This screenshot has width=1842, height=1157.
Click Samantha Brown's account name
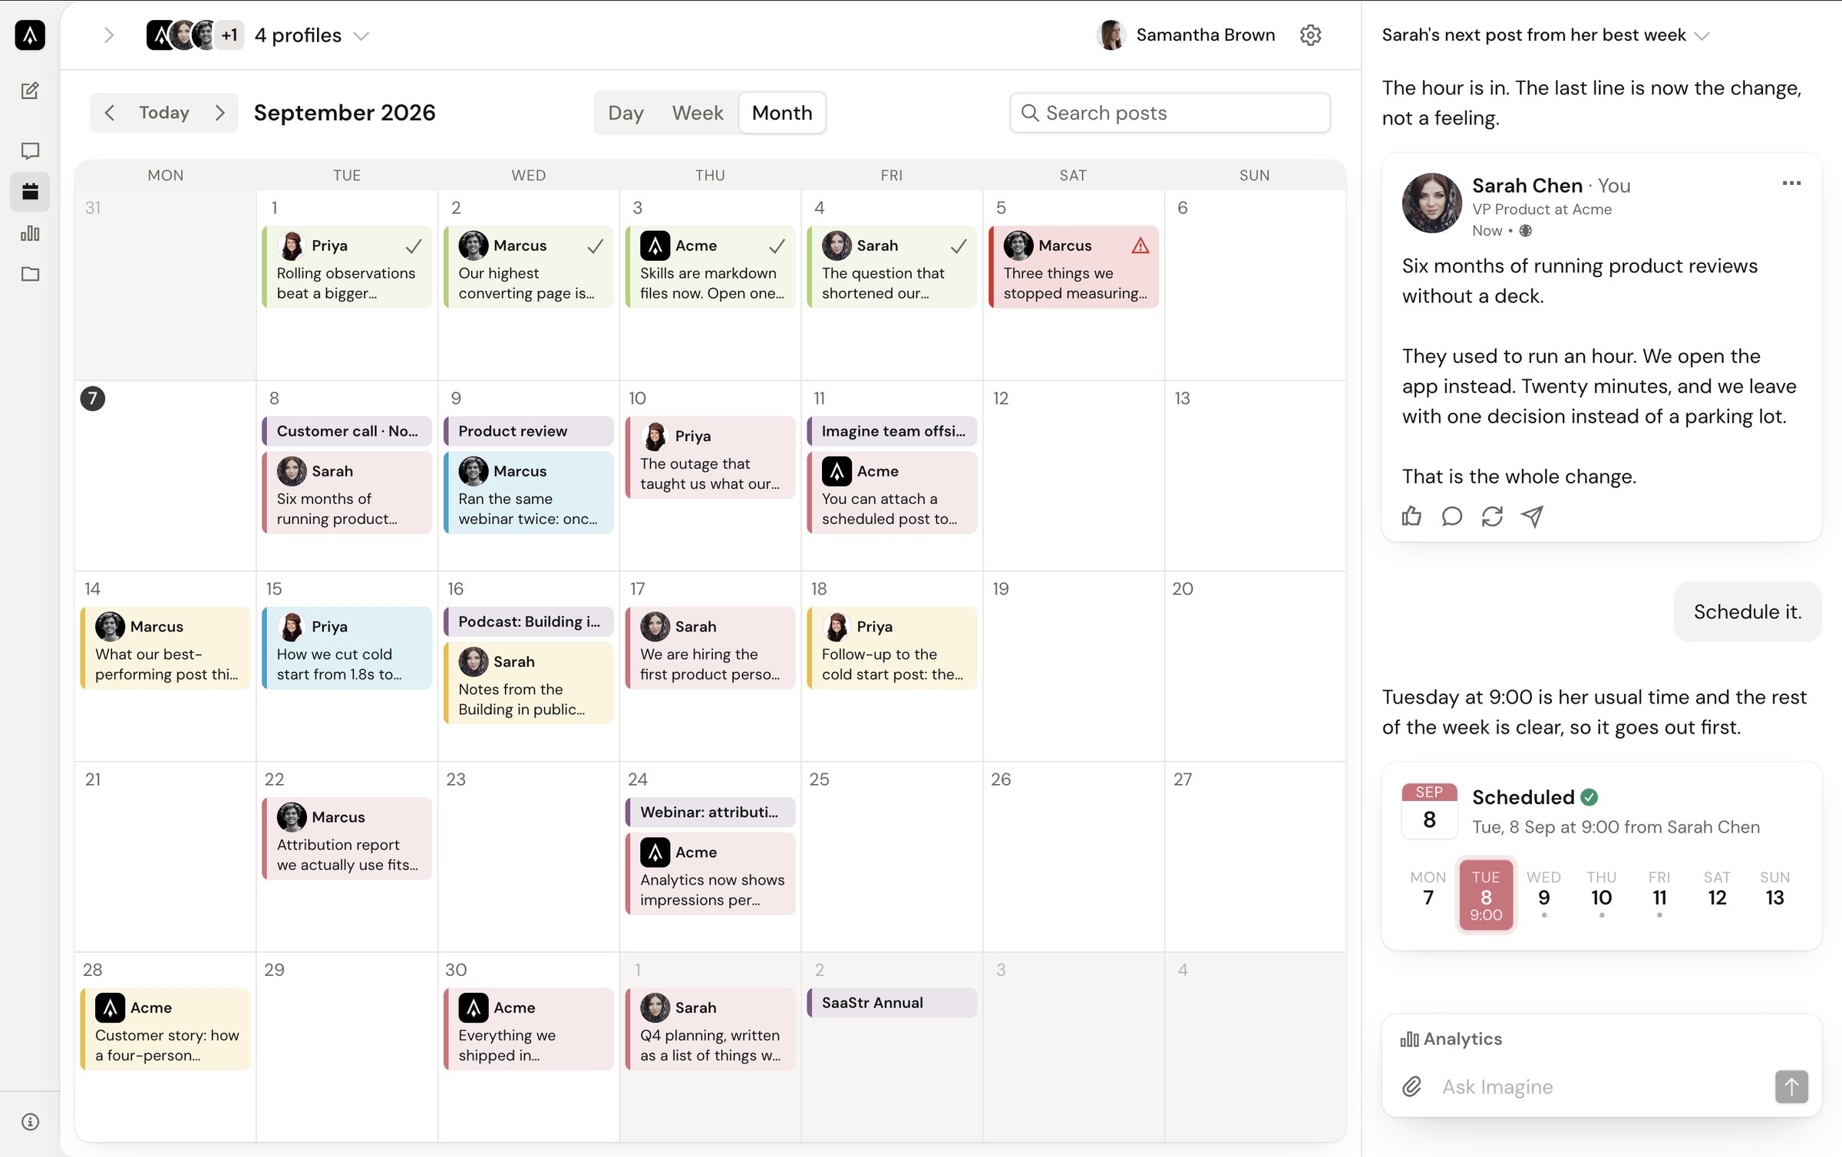(1205, 35)
